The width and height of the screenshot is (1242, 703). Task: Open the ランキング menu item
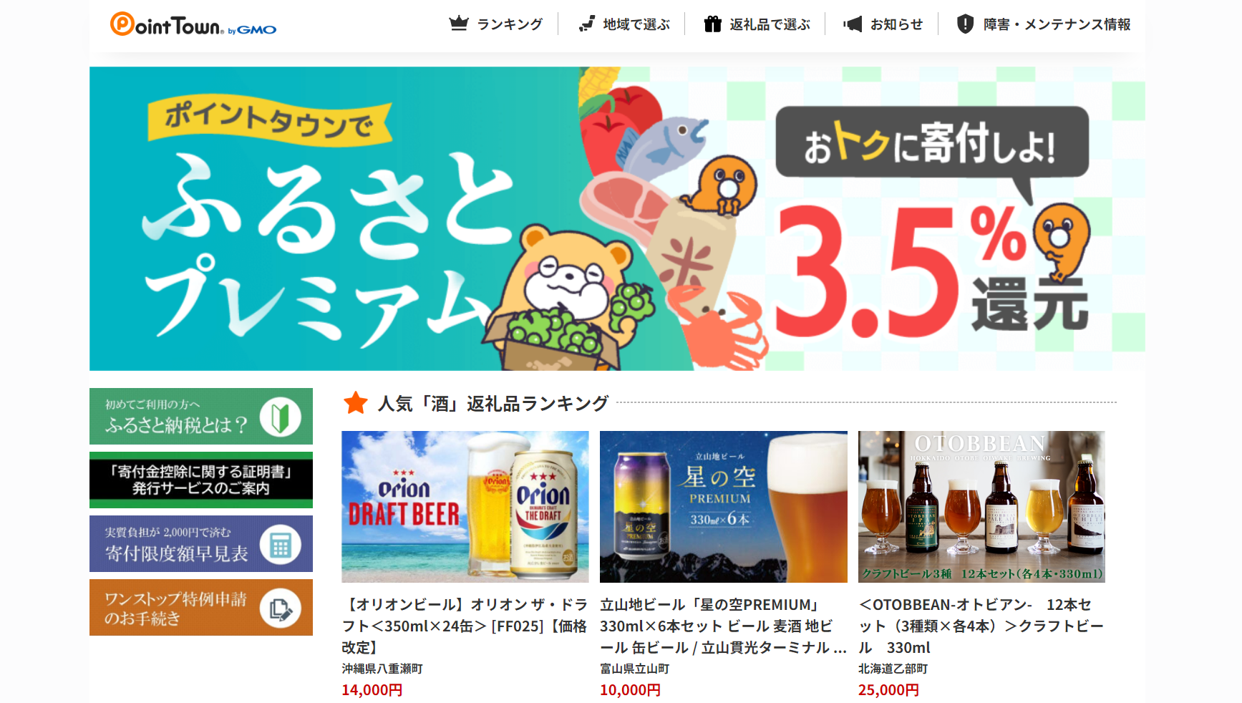pyautogui.click(x=496, y=24)
